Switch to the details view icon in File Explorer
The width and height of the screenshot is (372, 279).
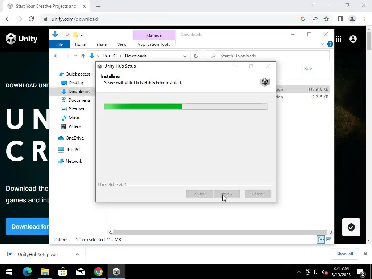point(321,240)
